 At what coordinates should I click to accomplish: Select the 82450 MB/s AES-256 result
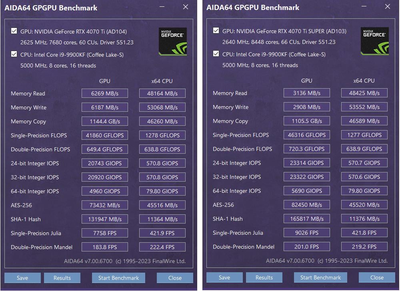pyautogui.click(x=307, y=205)
